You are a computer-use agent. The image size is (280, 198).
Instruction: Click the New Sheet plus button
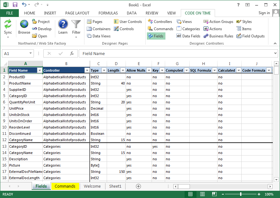138,186
